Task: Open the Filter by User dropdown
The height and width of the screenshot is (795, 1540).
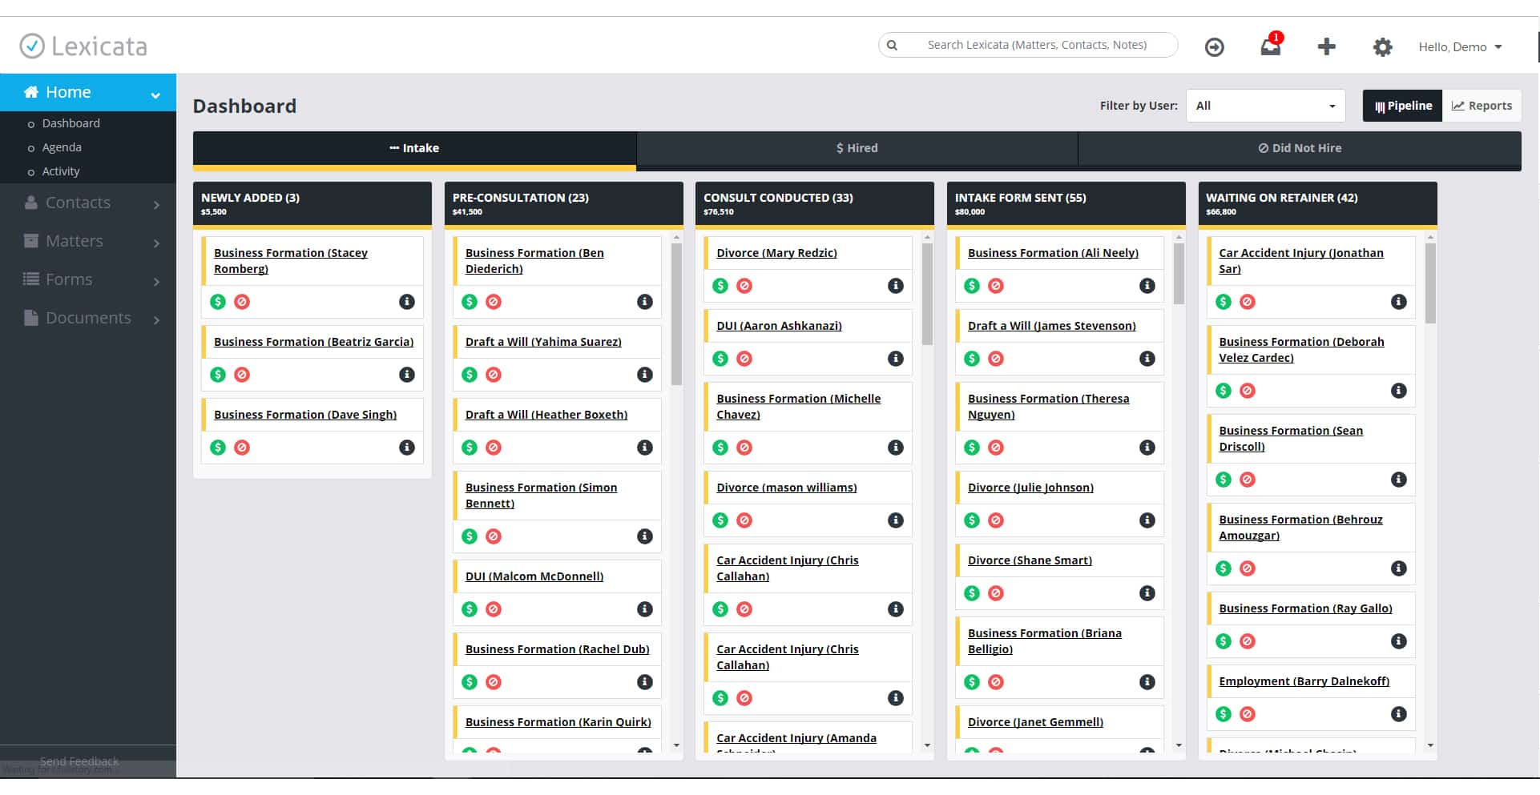Action: [x=1265, y=106]
